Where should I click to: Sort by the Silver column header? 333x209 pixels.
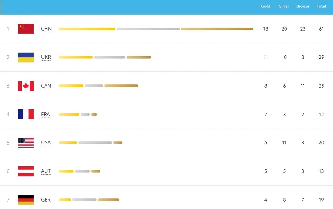coord(284,6)
